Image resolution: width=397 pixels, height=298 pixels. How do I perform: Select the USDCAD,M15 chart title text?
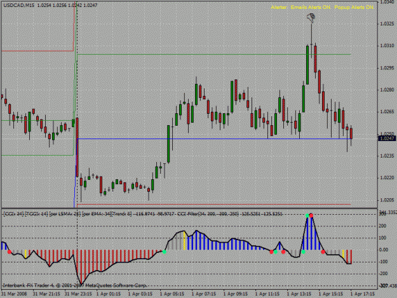(18, 5)
